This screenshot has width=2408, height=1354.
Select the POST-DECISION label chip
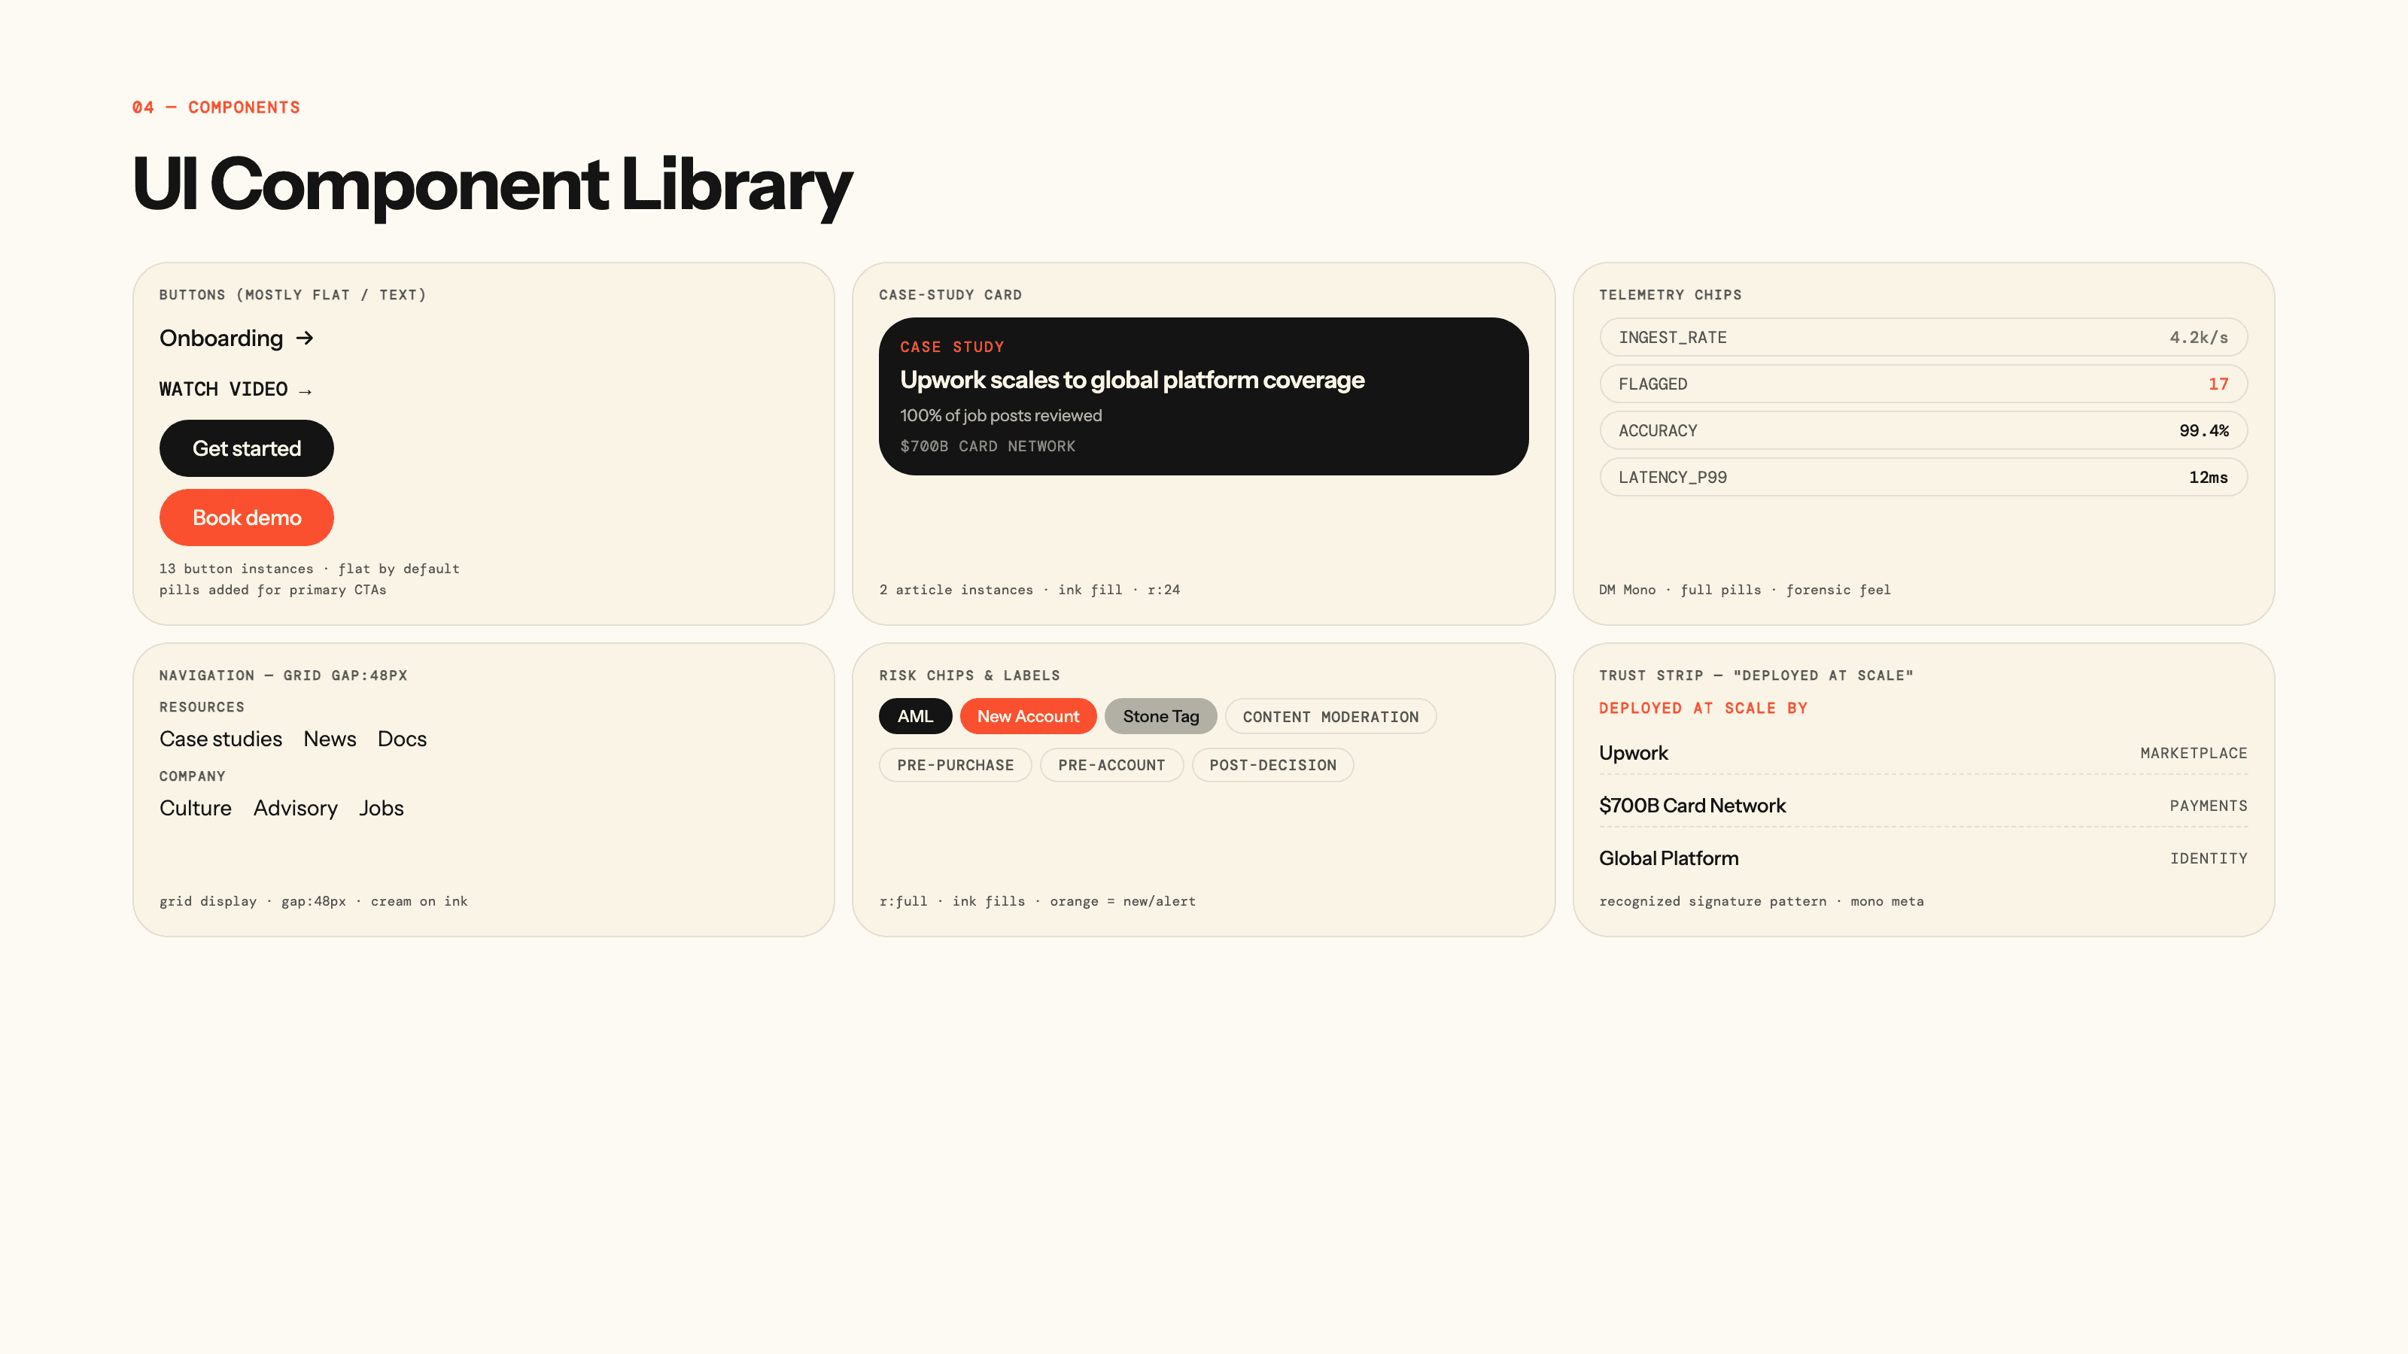click(x=1273, y=765)
